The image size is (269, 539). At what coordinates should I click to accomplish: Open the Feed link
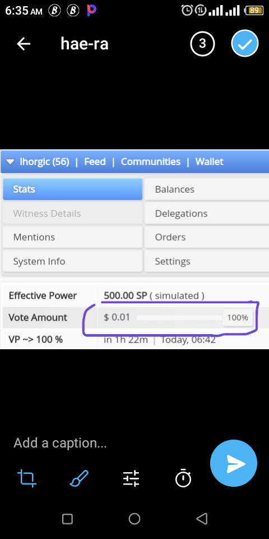[95, 162]
